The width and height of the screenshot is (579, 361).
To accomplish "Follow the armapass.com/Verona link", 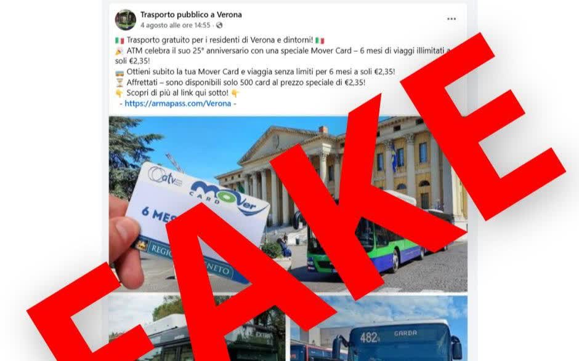I will point(177,103).
